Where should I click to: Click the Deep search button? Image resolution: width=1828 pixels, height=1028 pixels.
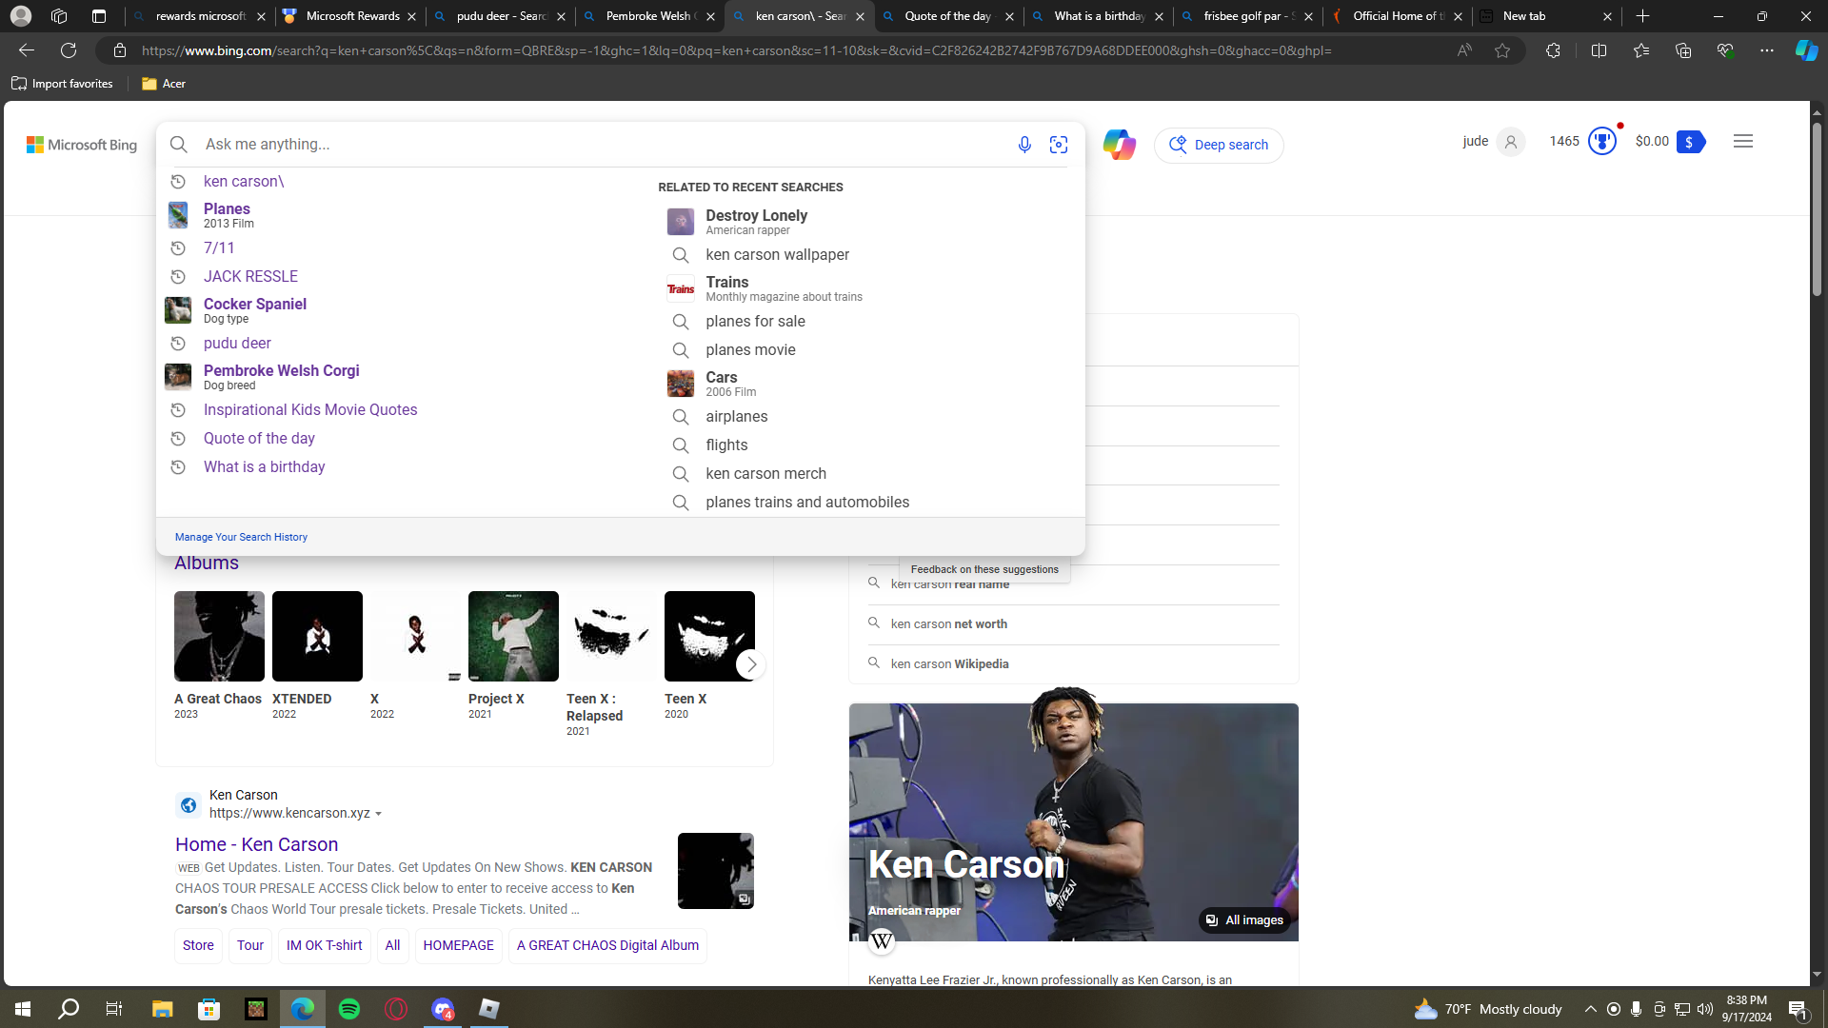click(1219, 145)
